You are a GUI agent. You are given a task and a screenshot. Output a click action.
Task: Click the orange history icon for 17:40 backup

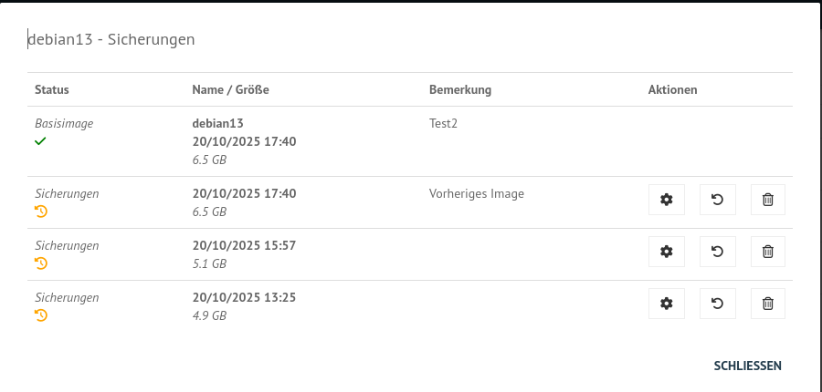(x=40, y=211)
